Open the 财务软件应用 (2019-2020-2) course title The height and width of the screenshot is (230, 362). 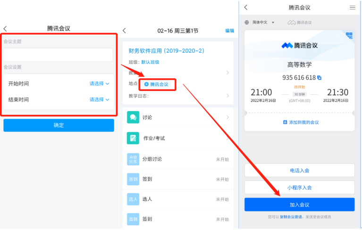click(166, 51)
